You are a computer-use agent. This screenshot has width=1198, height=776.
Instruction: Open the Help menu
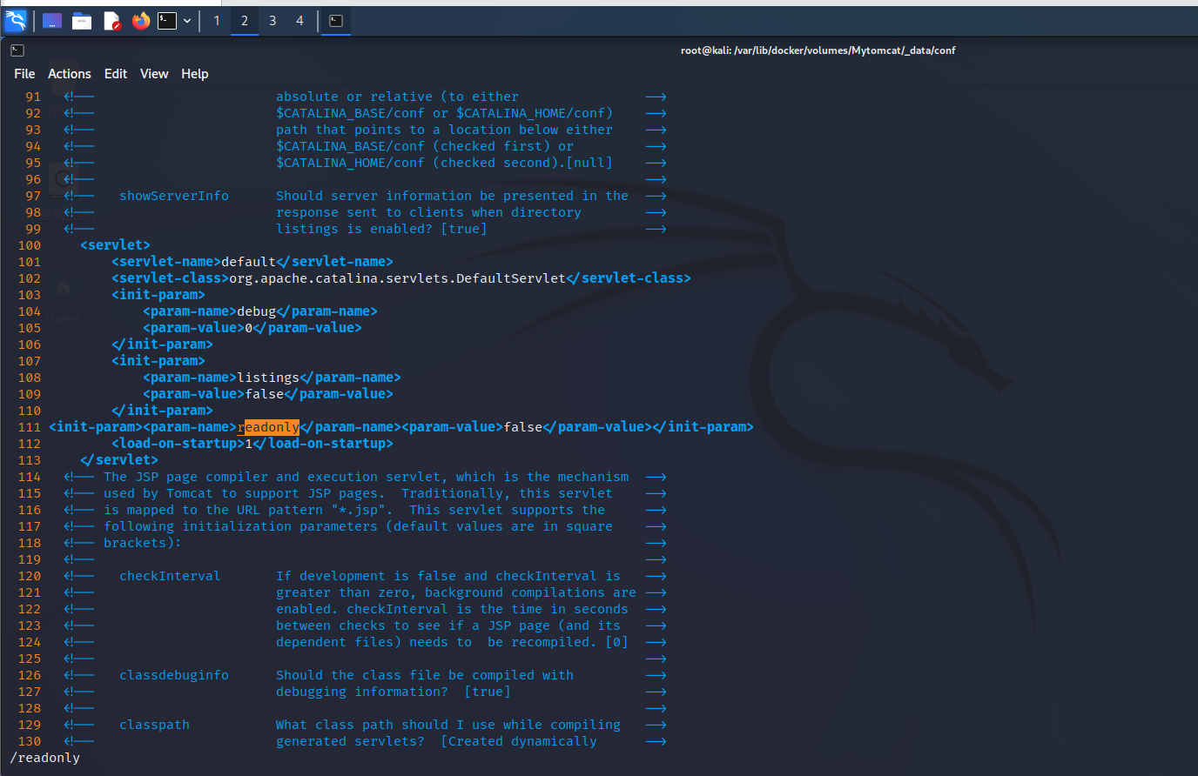195,74
